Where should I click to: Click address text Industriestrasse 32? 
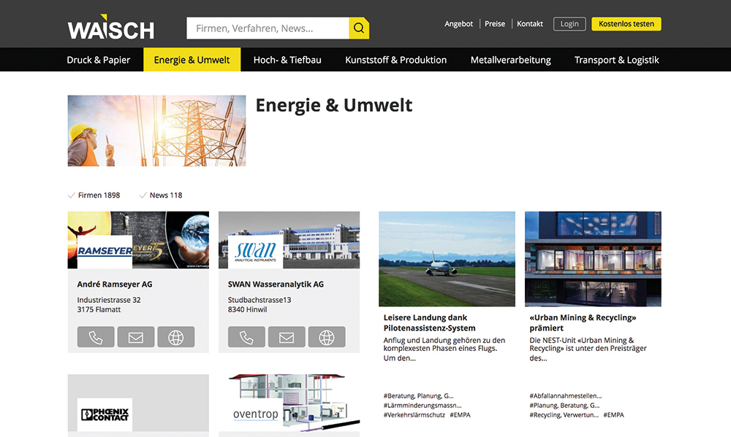point(109,300)
